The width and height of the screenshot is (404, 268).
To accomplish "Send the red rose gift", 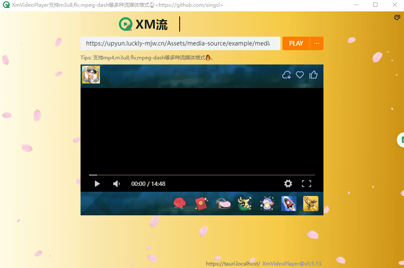I will point(179,204).
